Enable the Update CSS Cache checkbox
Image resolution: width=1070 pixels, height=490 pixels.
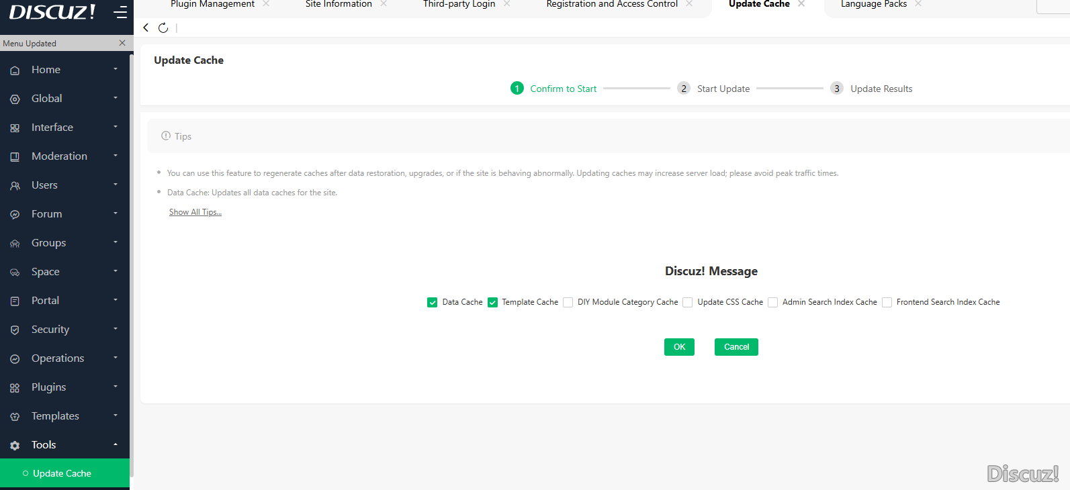(688, 303)
